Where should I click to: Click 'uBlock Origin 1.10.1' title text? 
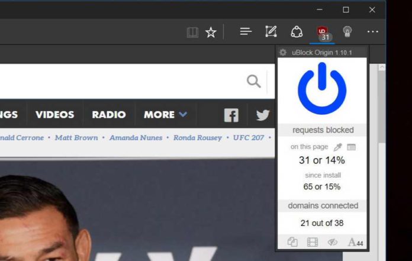[x=322, y=53]
